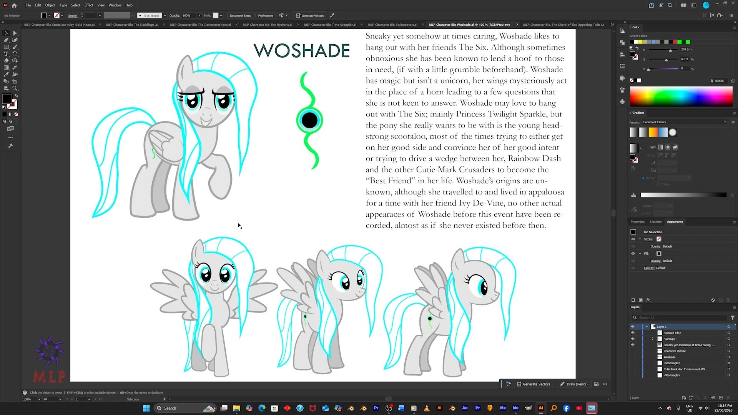Image resolution: width=738 pixels, height=415 pixels.
Task: Switch to the Properties panel tab
Action: coord(637,222)
